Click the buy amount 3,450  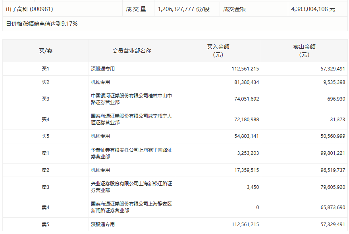(x=253, y=187)
